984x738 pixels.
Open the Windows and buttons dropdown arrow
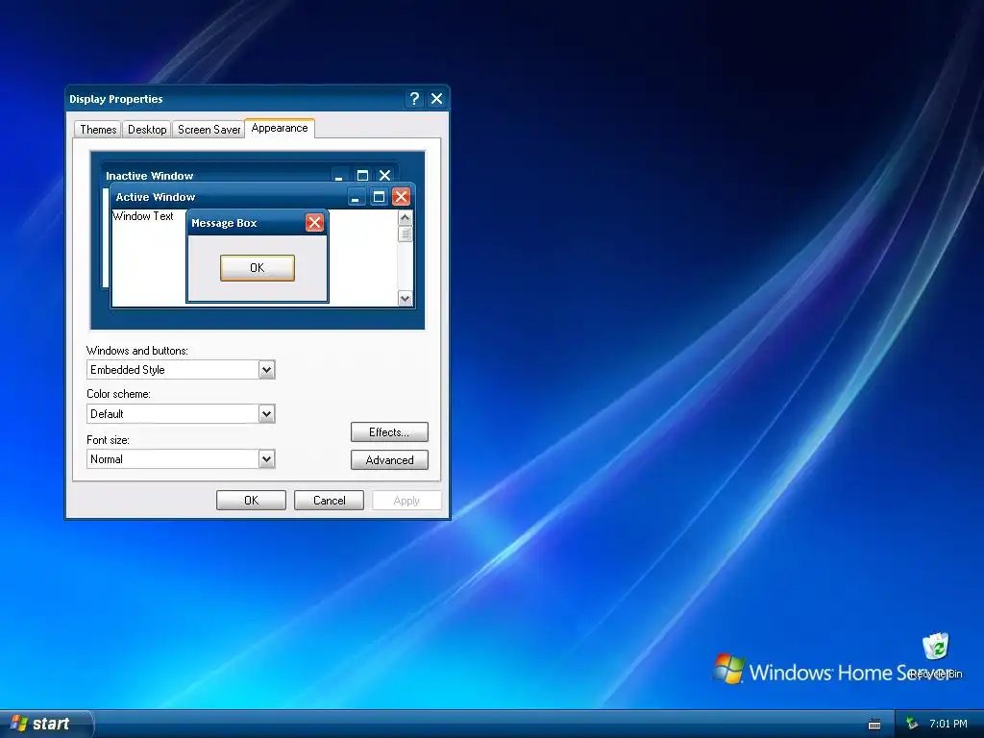(x=267, y=370)
